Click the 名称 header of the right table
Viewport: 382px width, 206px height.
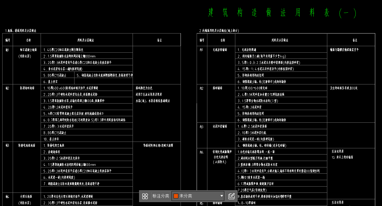click(223, 40)
